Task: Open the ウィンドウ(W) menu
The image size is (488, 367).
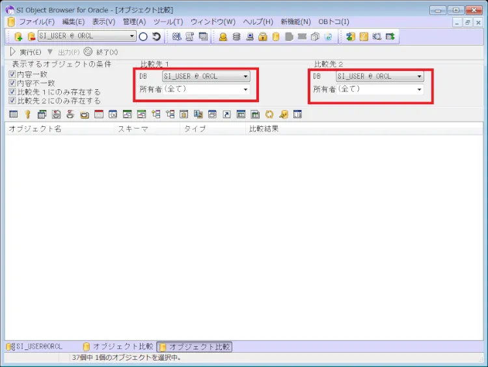Action: (x=213, y=21)
